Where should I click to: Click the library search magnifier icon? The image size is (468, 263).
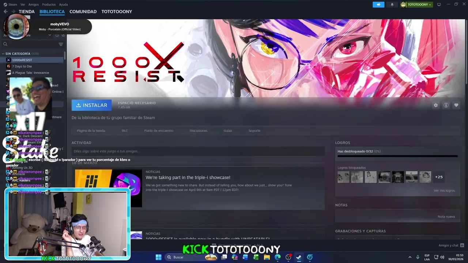pos(5,44)
